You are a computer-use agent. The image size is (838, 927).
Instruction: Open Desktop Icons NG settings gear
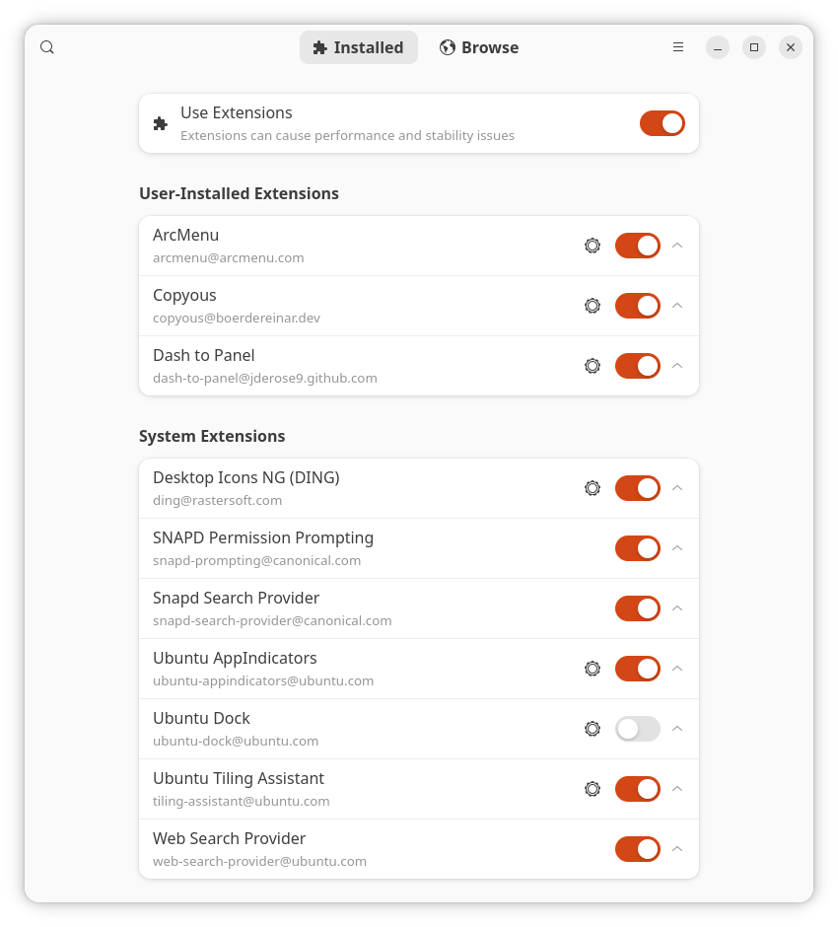(593, 488)
